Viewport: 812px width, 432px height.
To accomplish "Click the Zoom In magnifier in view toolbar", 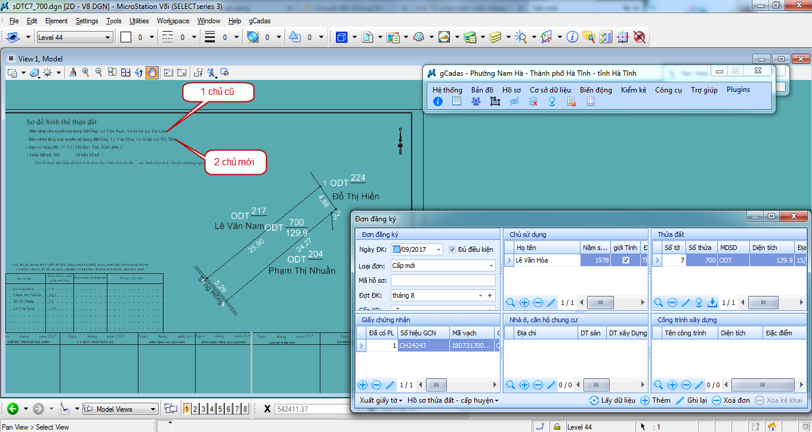I will (x=86, y=72).
